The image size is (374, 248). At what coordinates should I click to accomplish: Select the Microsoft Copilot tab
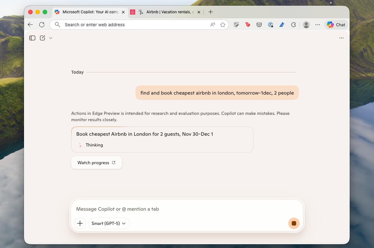(90, 12)
